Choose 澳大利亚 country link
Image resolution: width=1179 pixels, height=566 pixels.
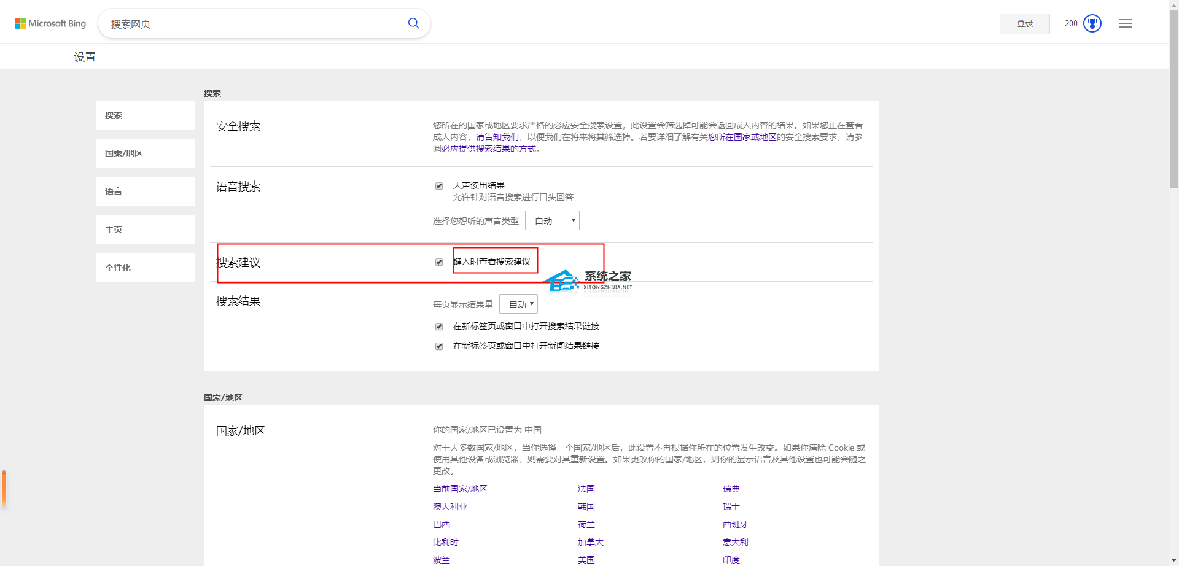pyautogui.click(x=449, y=506)
